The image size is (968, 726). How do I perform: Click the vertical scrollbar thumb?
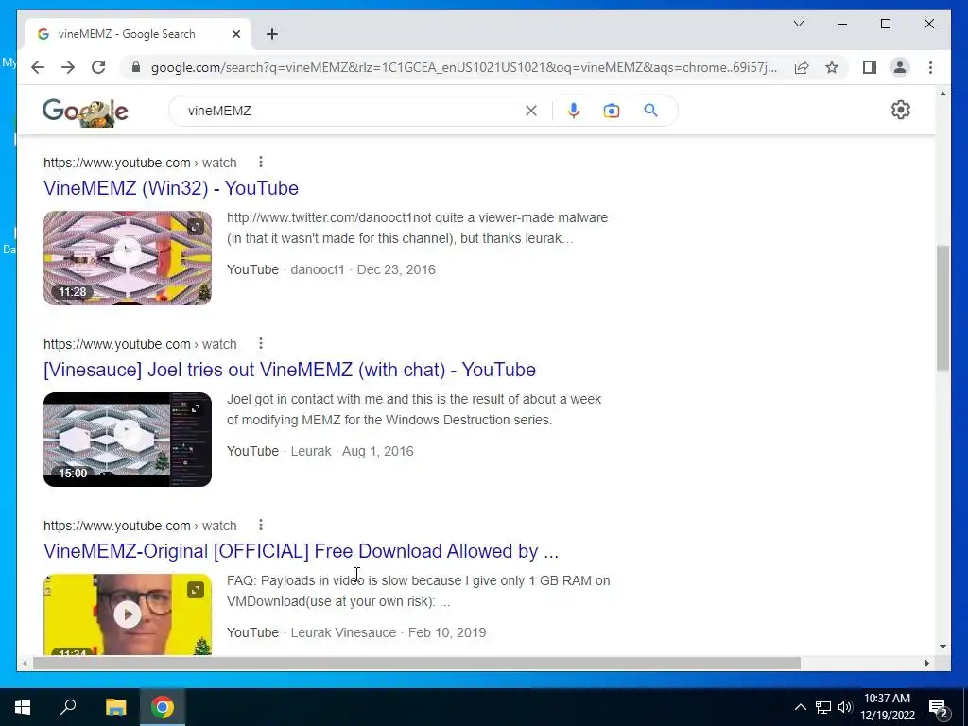pos(942,307)
